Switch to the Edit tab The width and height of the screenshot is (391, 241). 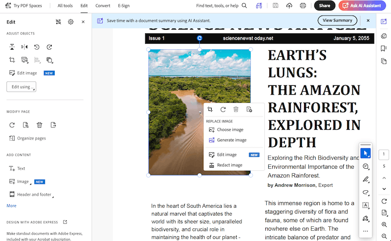click(x=84, y=5)
